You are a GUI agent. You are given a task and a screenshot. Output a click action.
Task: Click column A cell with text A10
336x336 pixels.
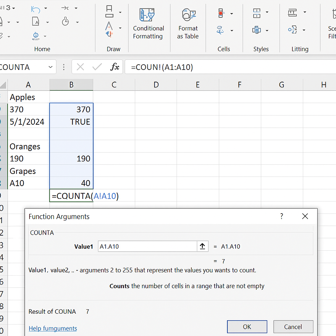point(29,183)
